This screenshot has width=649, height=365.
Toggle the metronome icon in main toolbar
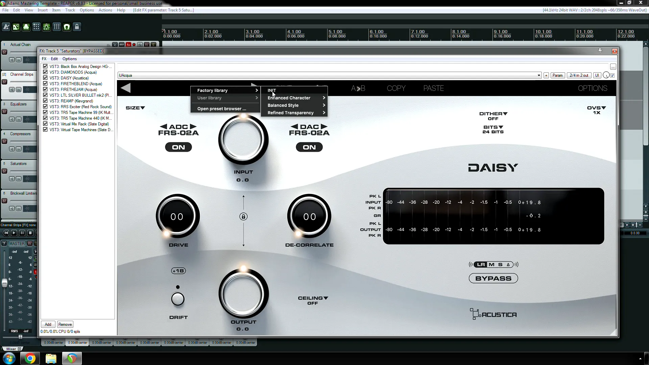pyautogui.click(x=6, y=27)
